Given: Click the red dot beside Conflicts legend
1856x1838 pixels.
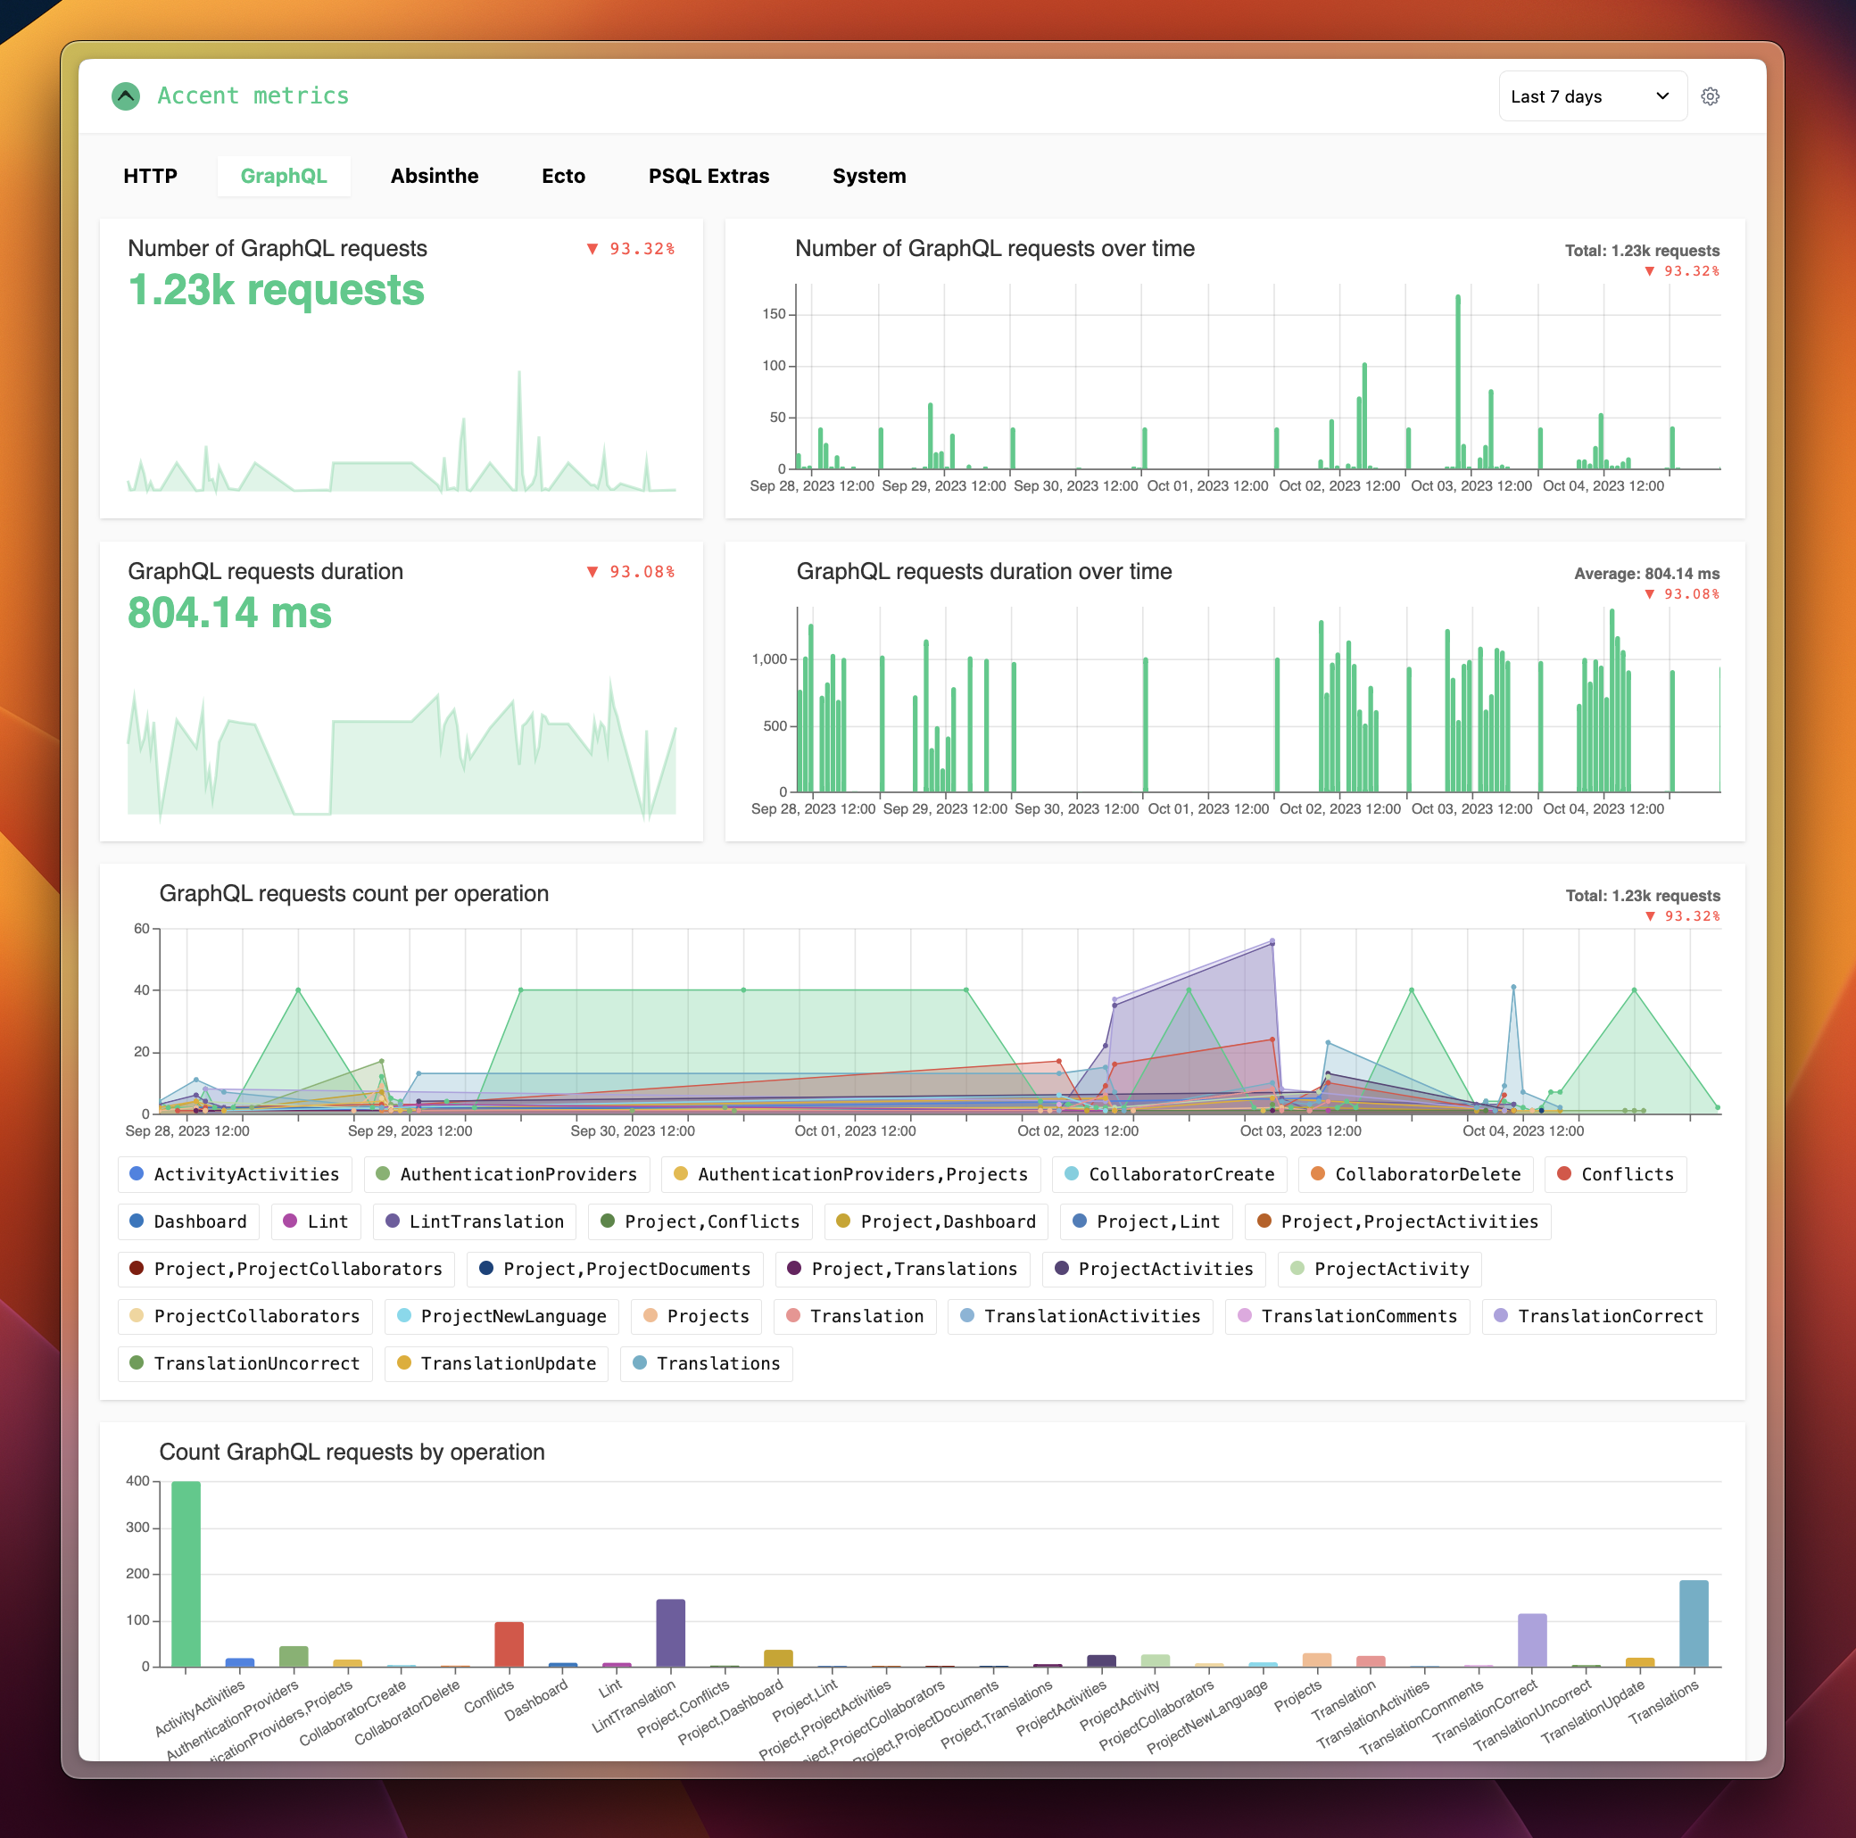Looking at the screenshot, I should tap(1564, 1174).
